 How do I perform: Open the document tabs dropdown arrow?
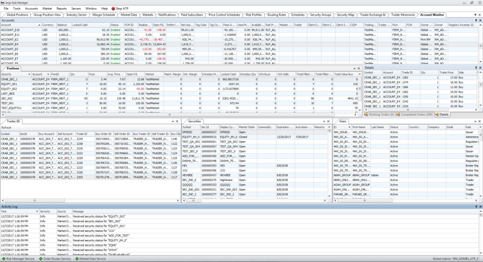coord(475,15)
